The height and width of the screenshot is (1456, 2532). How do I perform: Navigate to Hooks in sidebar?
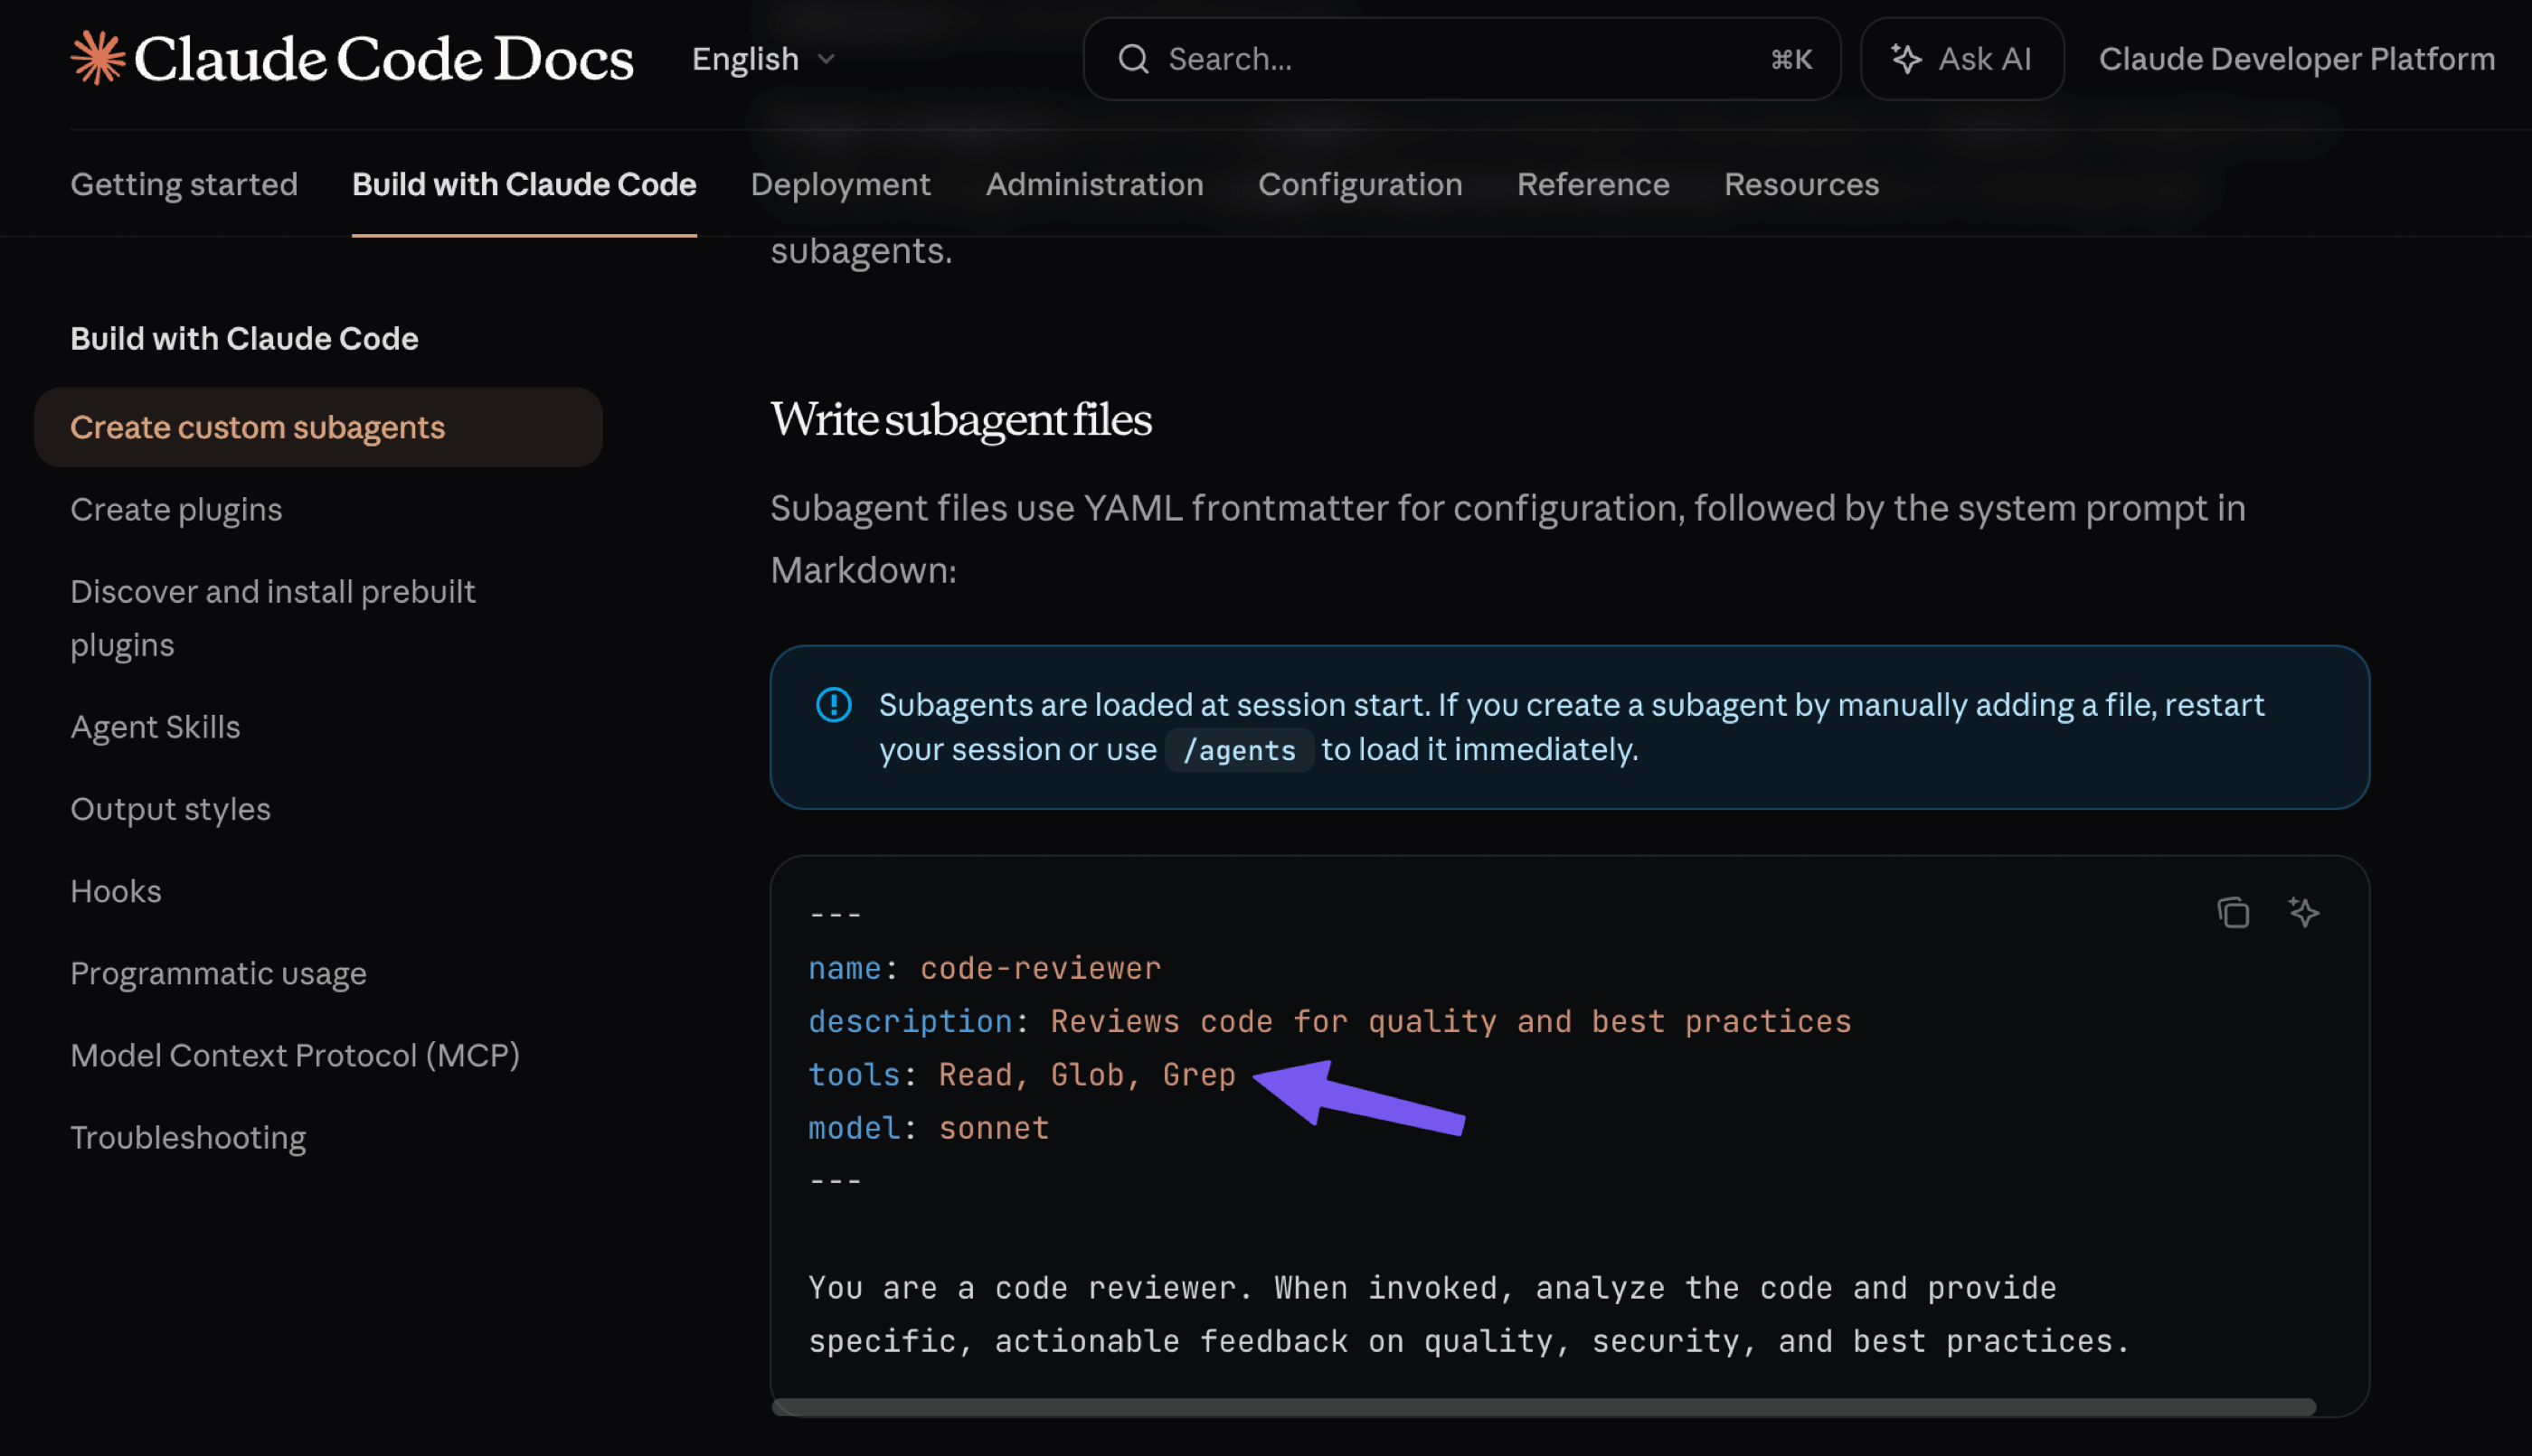(x=116, y=891)
